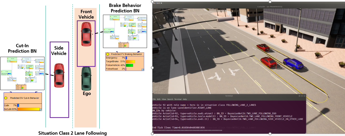Click the 'FOLLOWING_LANE_2_LANES' text in Terminal

[x=241, y=105]
